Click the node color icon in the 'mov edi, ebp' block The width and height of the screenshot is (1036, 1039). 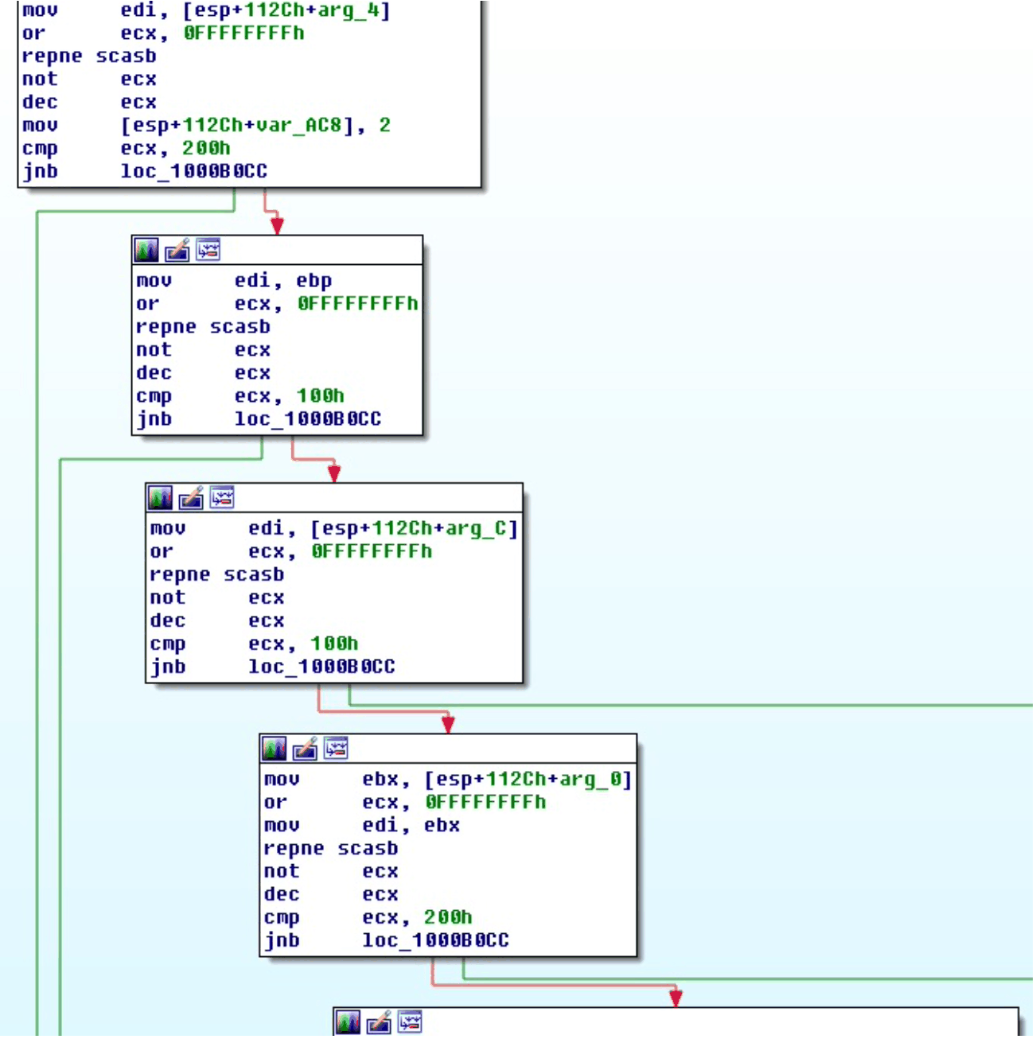[146, 250]
